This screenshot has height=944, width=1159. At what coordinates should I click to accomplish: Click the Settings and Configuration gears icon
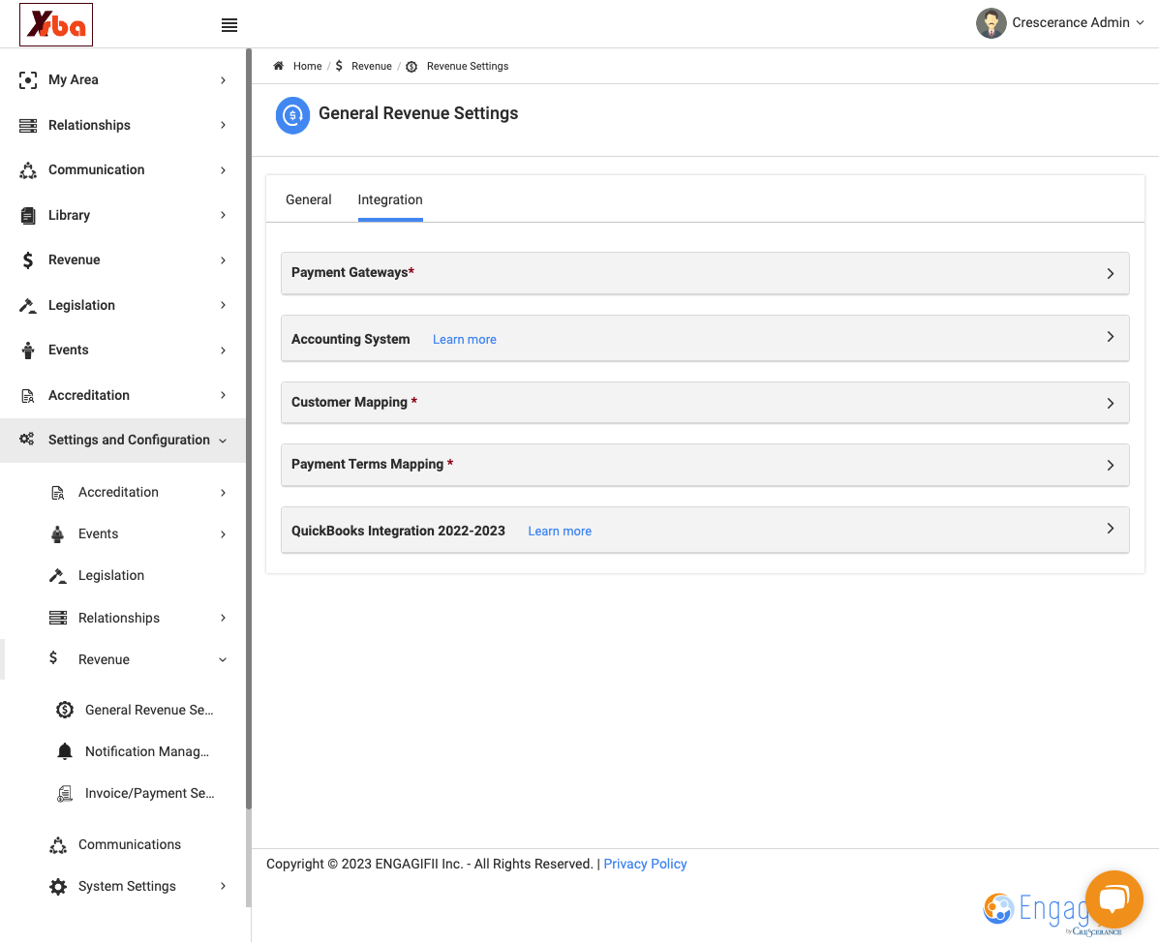point(26,440)
